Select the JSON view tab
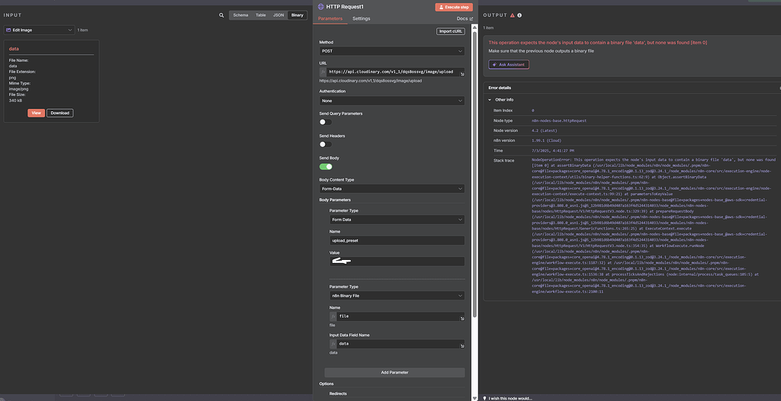781x401 pixels. (278, 14)
